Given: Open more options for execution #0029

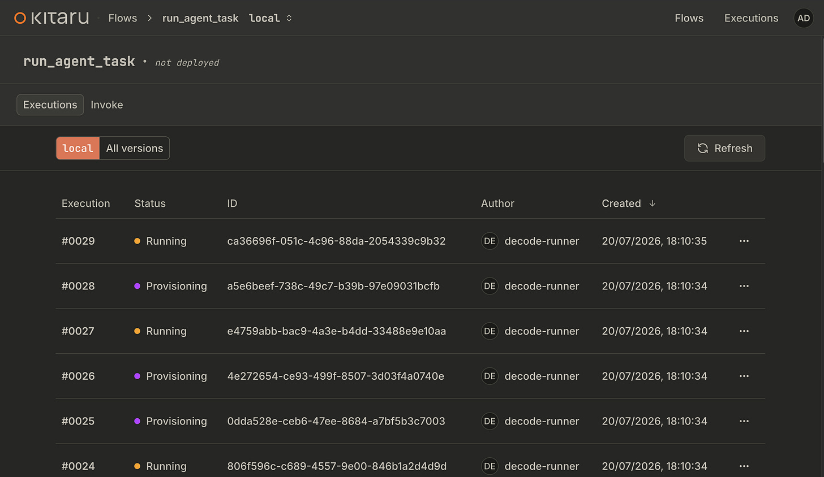Looking at the screenshot, I should (x=744, y=241).
